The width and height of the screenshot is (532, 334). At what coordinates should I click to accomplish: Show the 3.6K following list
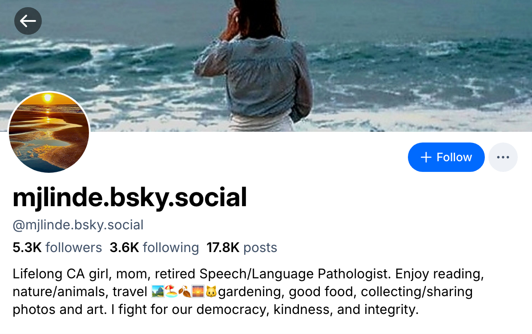pos(154,248)
